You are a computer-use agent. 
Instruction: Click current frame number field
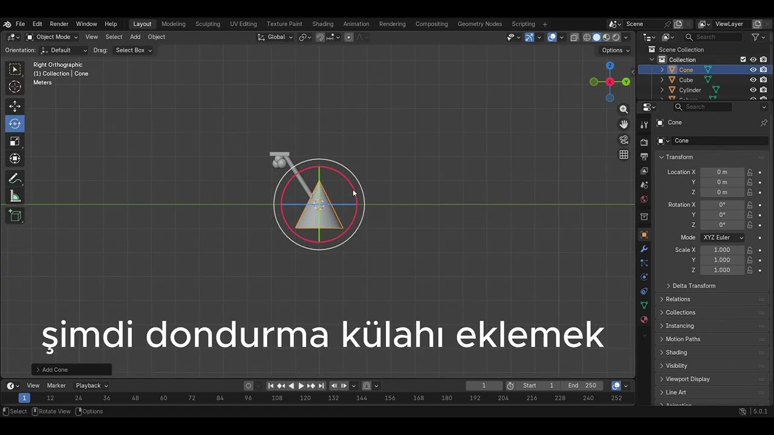pyautogui.click(x=484, y=385)
